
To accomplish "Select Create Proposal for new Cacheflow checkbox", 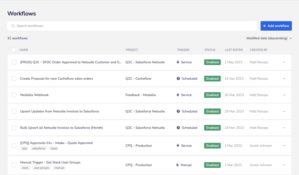I will click(14, 79).
